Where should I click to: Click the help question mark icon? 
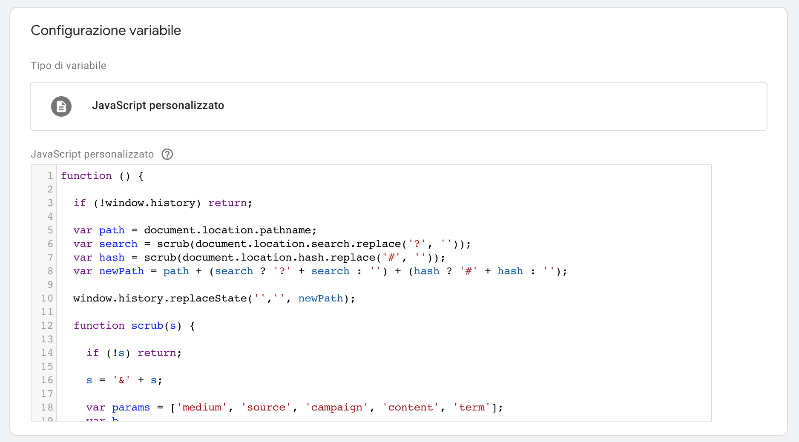point(167,154)
